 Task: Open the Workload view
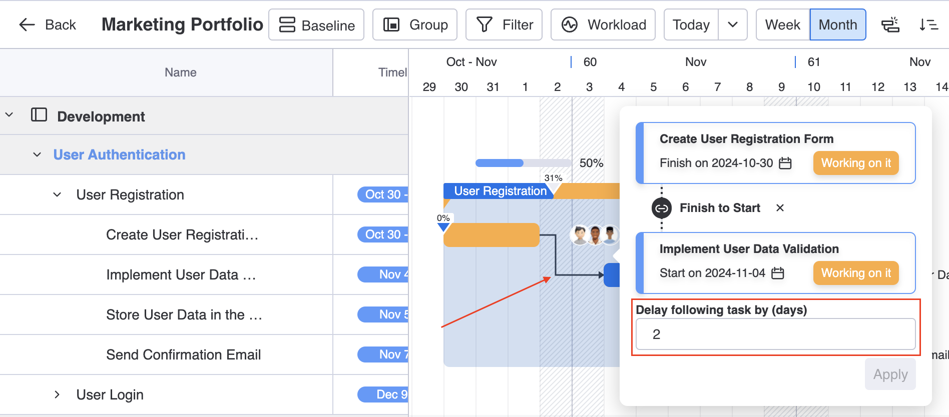point(603,24)
